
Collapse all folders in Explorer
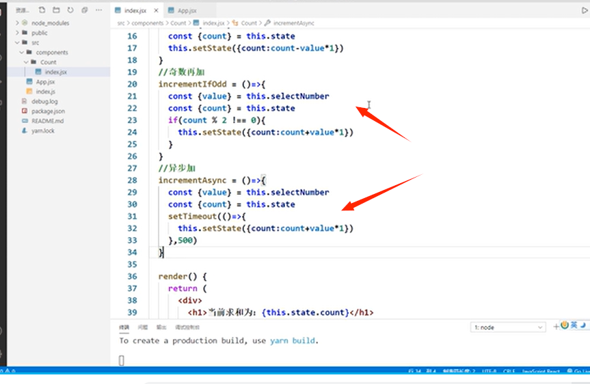85,10
